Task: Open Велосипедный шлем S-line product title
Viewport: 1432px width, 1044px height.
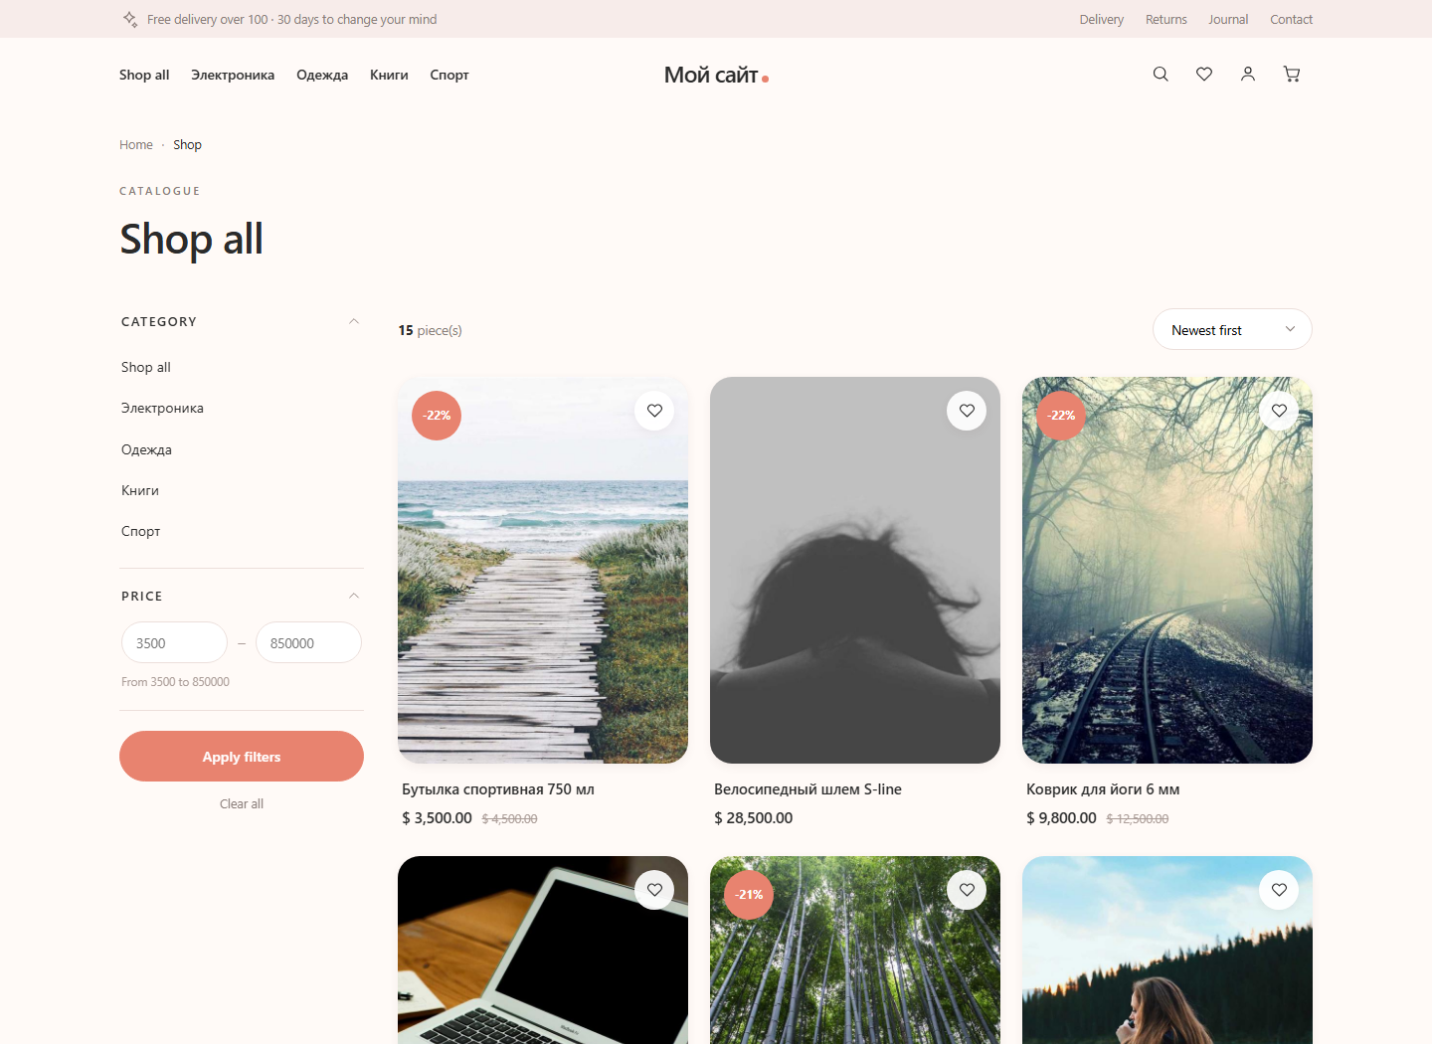Action: [x=807, y=788]
